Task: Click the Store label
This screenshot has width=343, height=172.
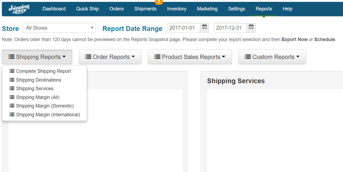Action: (10, 29)
